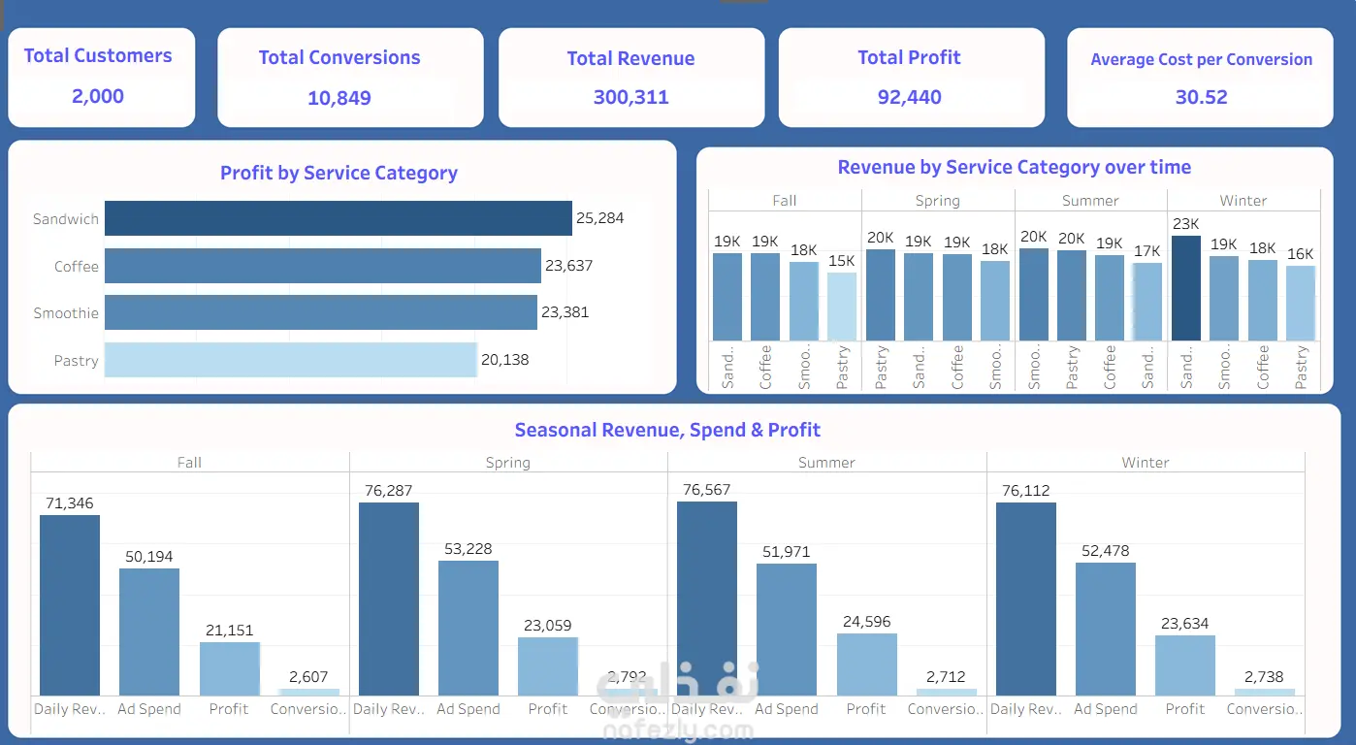Select the Winter Ad Spend bar 52,478
Screen dimensions: 1356x745
[1106, 629]
